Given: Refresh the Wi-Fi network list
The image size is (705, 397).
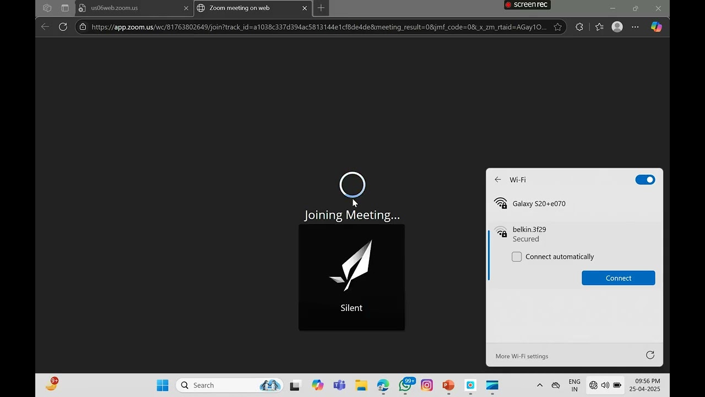Looking at the screenshot, I should point(650,355).
